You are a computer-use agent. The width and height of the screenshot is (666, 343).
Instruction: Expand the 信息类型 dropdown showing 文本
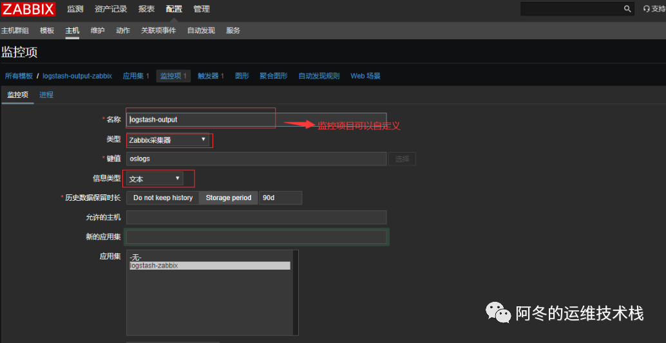[155, 178]
